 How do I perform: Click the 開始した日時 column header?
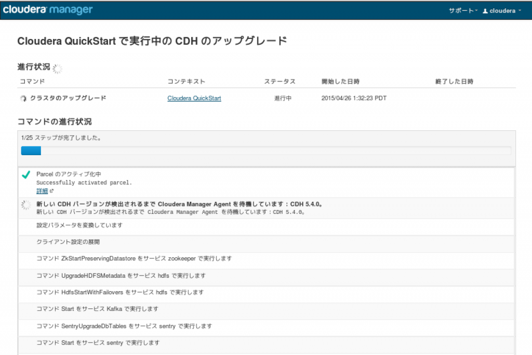[340, 81]
